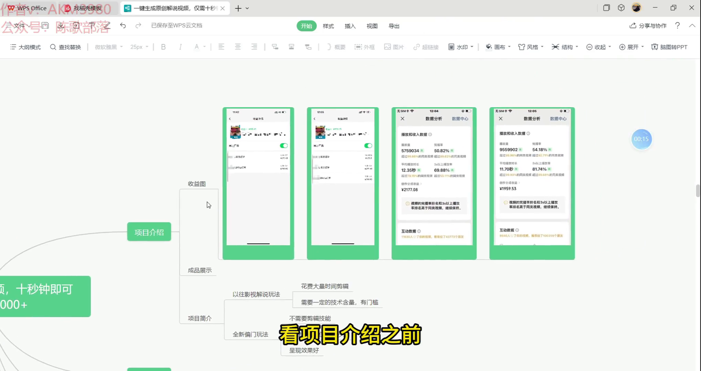Open font family dropdown 微软雅黑
Viewport: 701px width, 371px height.
click(x=109, y=47)
